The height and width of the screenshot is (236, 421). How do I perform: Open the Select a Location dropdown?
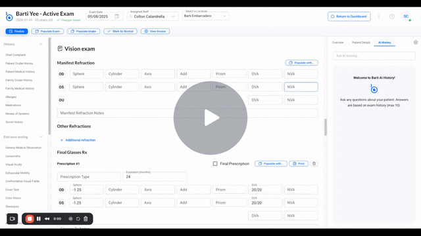click(x=205, y=16)
